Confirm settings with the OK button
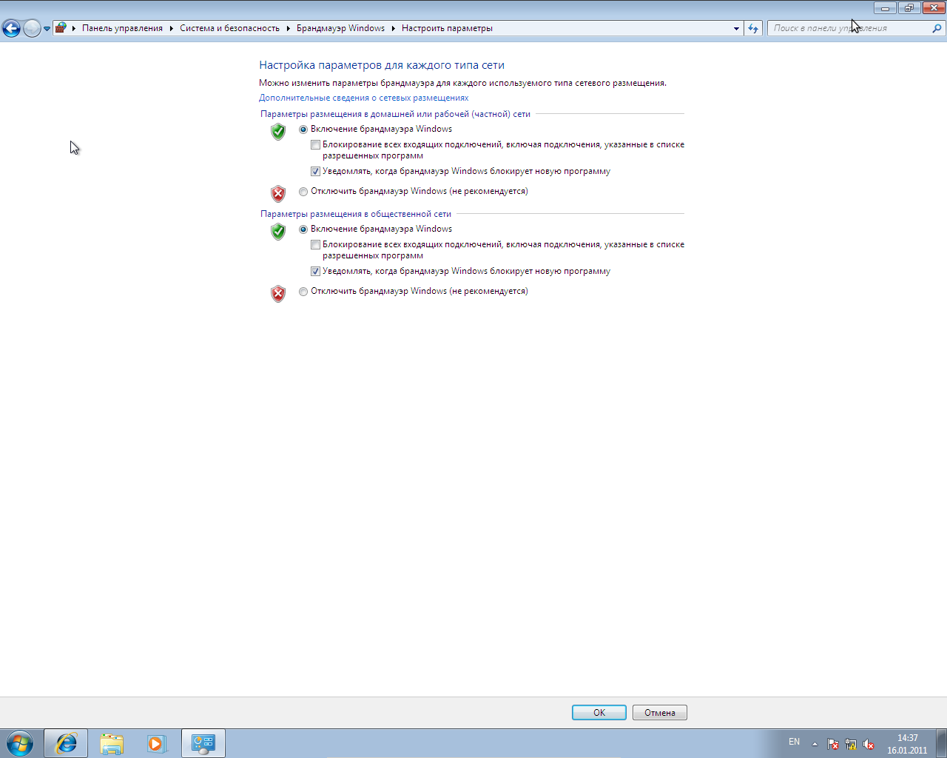The height and width of the screenshot is (758, 947). (x=599, y=713)
